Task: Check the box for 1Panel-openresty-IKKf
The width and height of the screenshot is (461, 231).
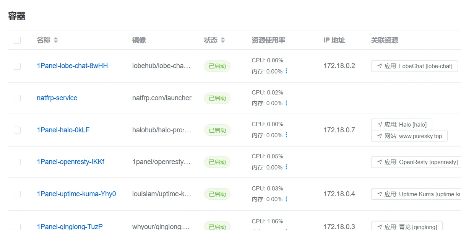Action: click(17, 162)
